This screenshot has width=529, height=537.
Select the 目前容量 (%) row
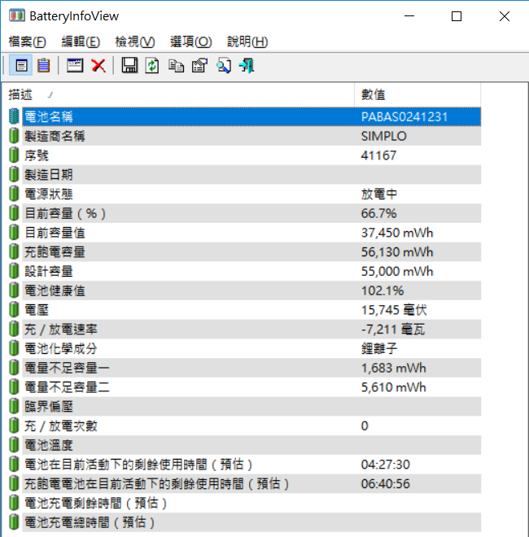(x=245, y=213)
